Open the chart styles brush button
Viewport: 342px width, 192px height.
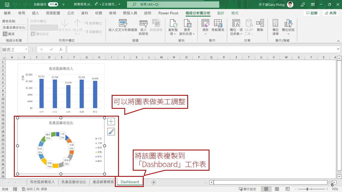pos(111,131)
